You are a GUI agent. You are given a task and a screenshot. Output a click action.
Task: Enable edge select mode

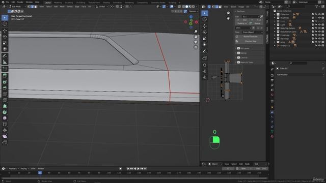pyautogui.click(x=32, y=7)
